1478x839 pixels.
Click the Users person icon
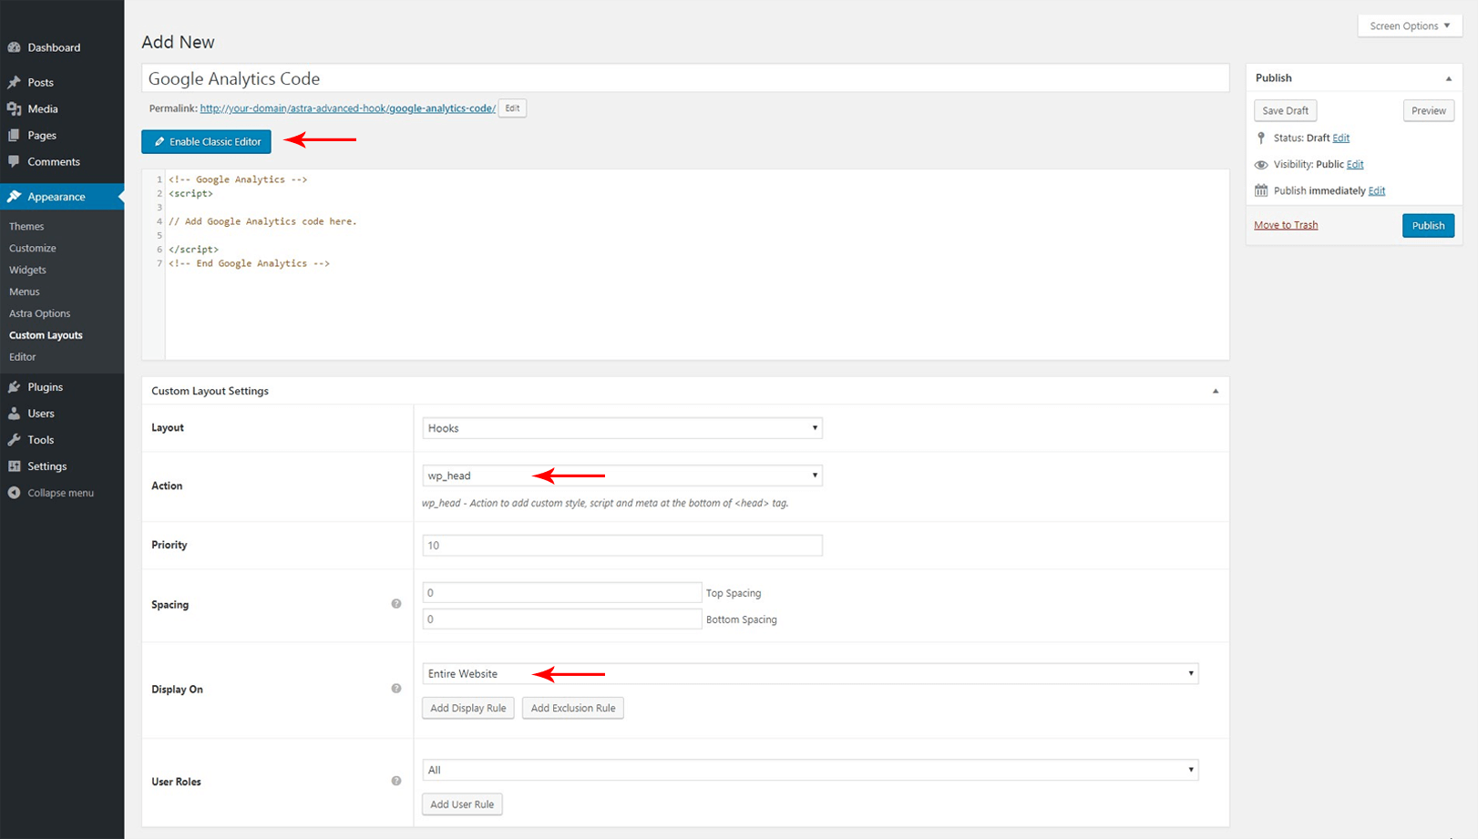pyautogui.click(x=14, y=414)
